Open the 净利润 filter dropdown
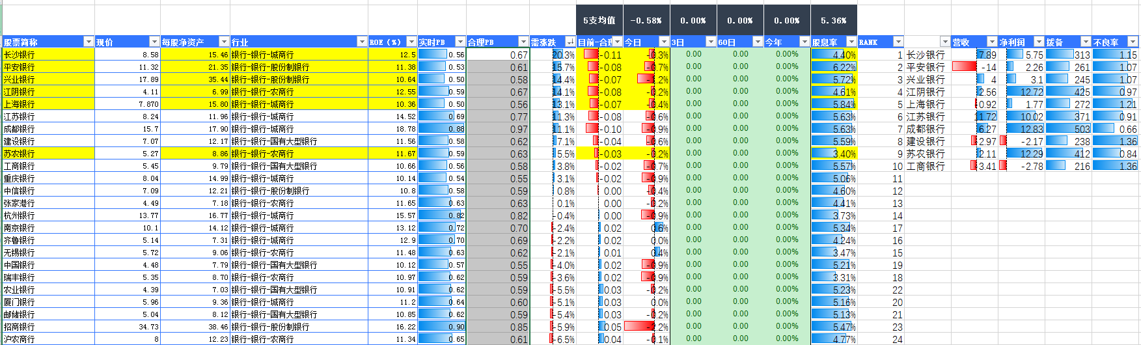 coord(1039,42)
